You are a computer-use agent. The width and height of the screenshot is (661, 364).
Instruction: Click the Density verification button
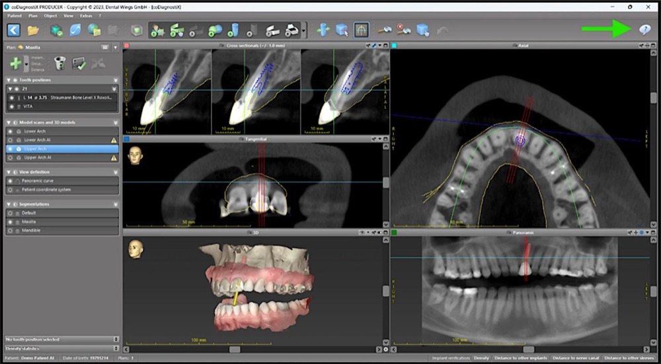[481, 358]
